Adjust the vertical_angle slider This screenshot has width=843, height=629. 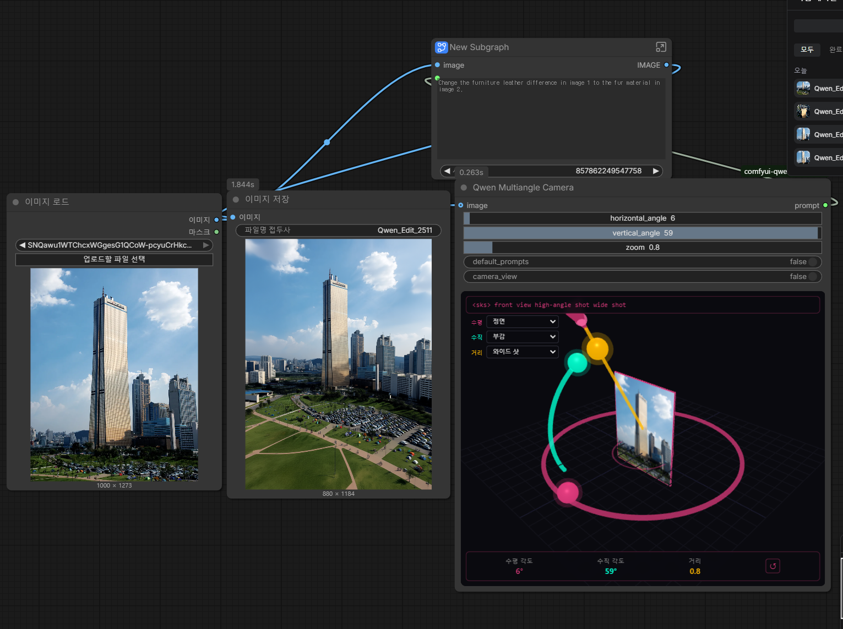tap(642, 233)
